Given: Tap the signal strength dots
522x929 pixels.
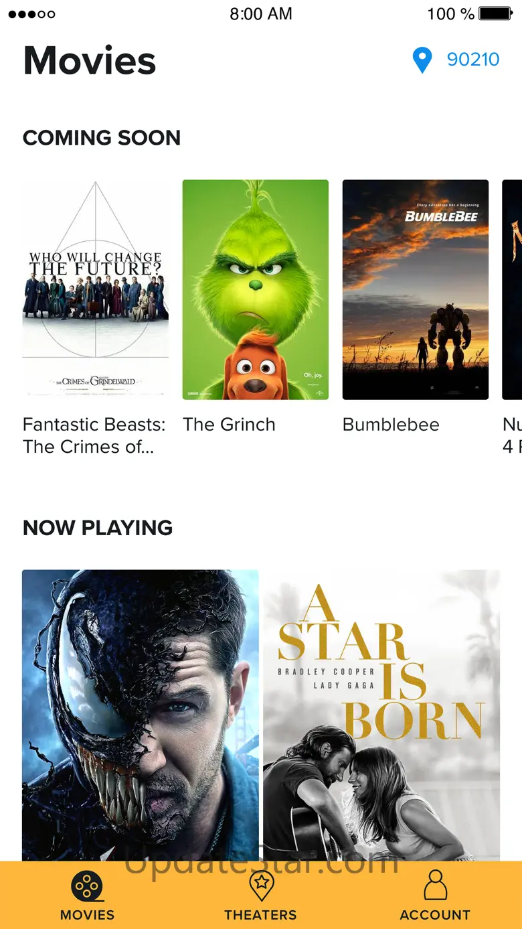Looking at the screenshot, I should click(31, 13).
